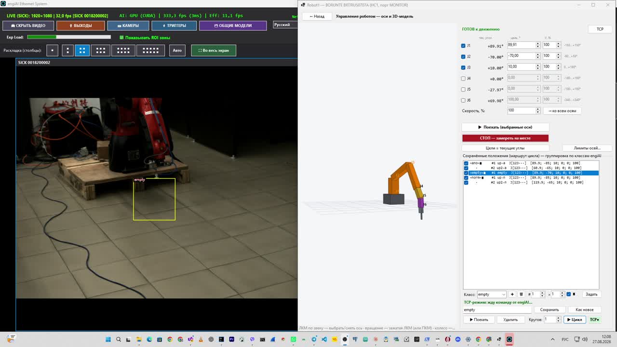Enable the J5 axis checkbox

[x=463, y=89]
